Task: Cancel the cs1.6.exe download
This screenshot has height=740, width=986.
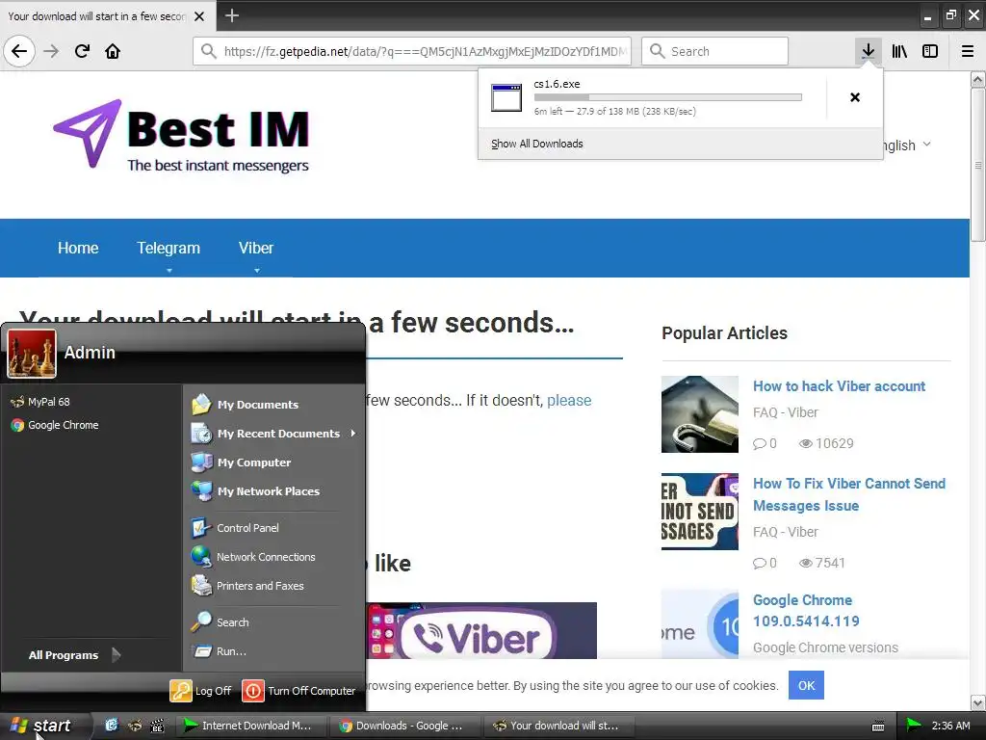Action: pos(855,97)
